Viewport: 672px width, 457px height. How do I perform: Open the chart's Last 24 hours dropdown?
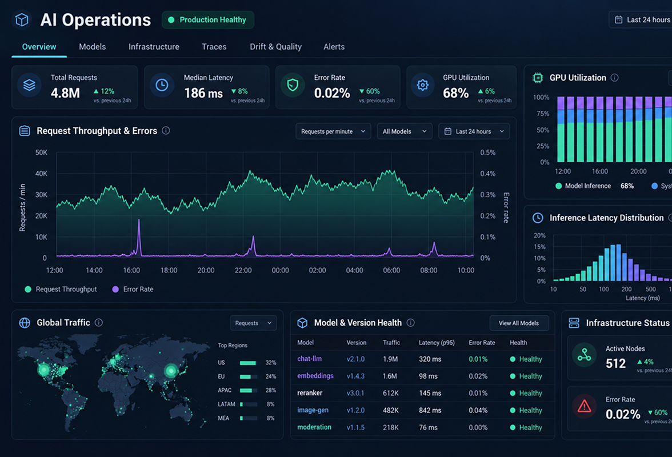[x=474, y=131]
